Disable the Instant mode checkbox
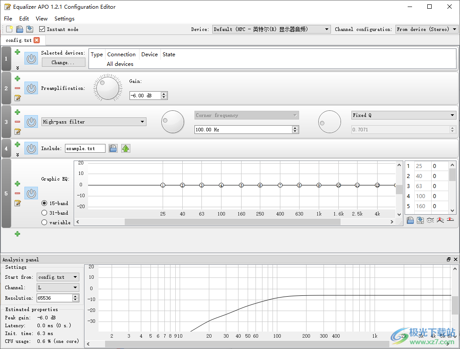Viewport: 460px width, 349px height. tap(41, 29)
